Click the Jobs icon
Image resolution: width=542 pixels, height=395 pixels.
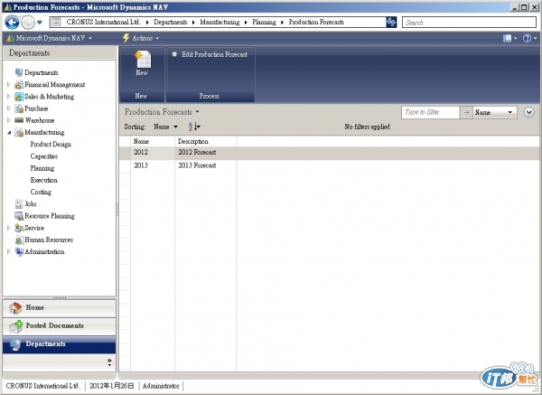(x=19, y=204)
